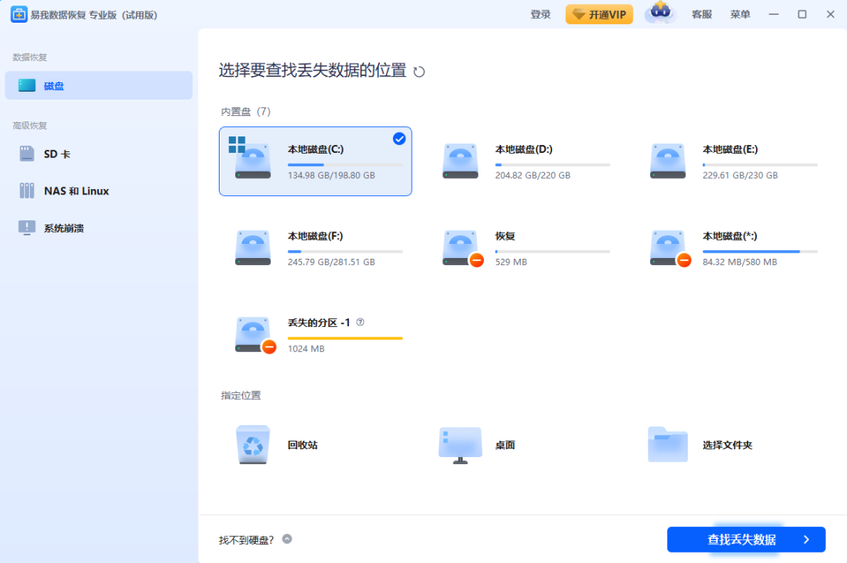
Task: Click the usage bar of 本地磁盘(C:)
Action: (345, 165)
